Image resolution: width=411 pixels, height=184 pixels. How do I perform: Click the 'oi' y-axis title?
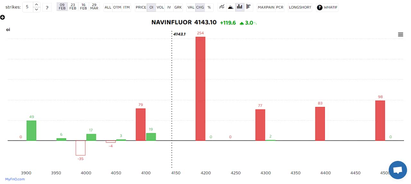coord(8,29)
